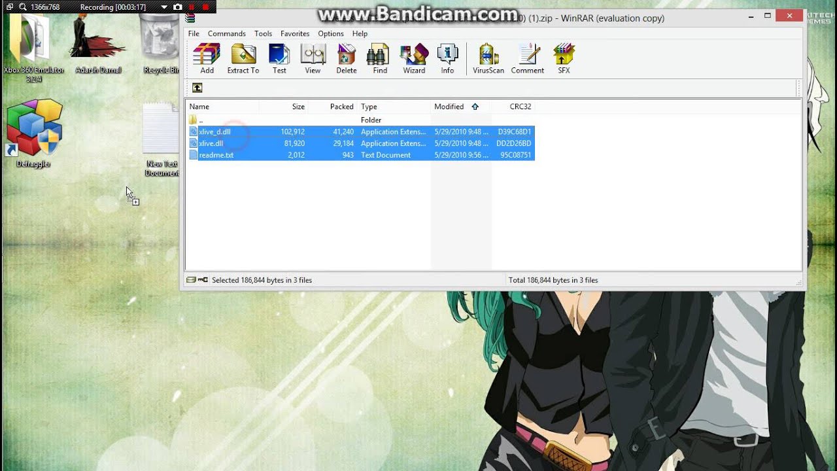Click the WinRAR title bar app icon
837x471 pixels.
[190, 18]
